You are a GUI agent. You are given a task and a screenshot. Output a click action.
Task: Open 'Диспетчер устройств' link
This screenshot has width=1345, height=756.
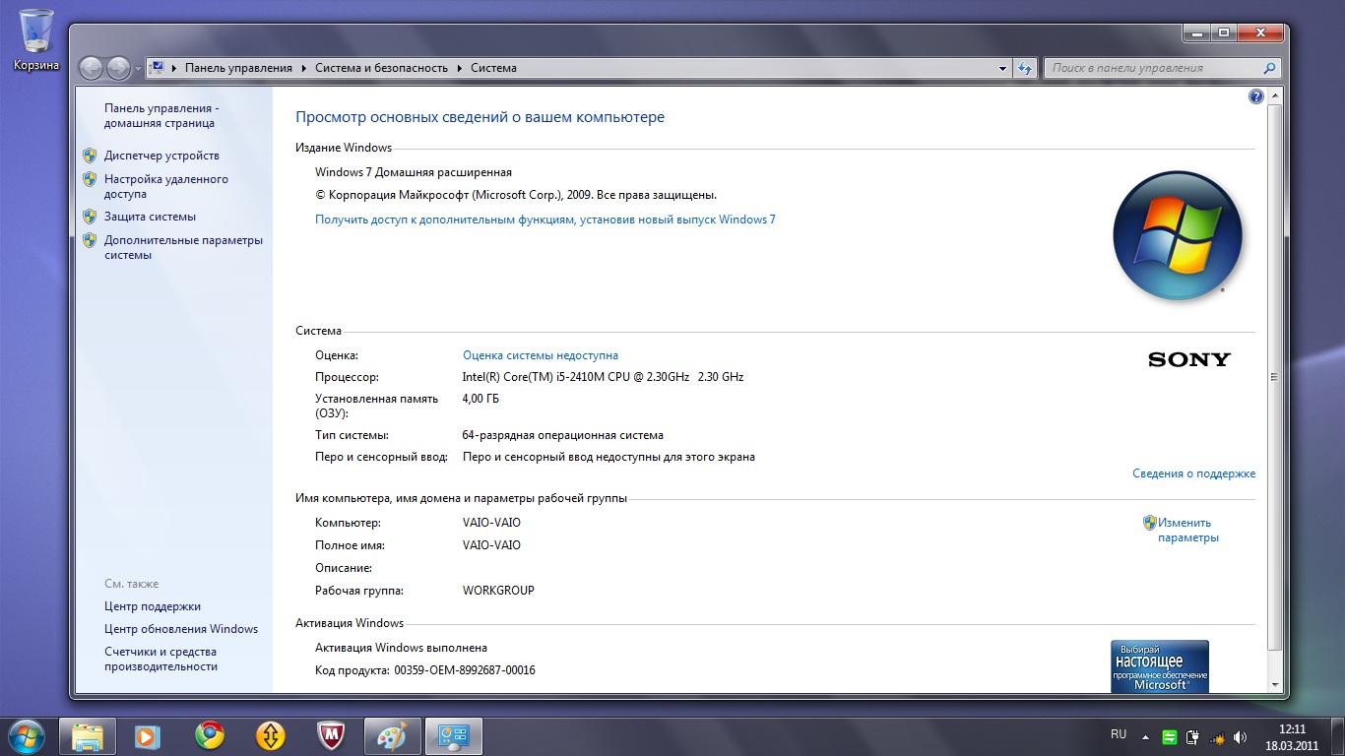pyautogui.click(x=161, y=156)
